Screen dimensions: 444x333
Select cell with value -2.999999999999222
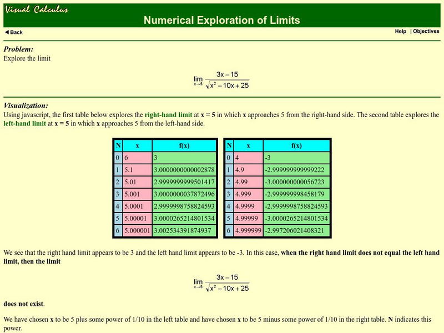[x=297, y=170]
